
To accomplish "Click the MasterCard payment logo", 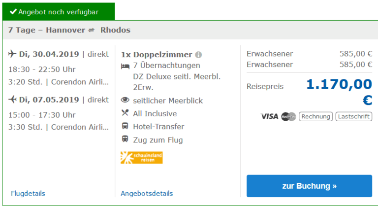I will (288, 117).
